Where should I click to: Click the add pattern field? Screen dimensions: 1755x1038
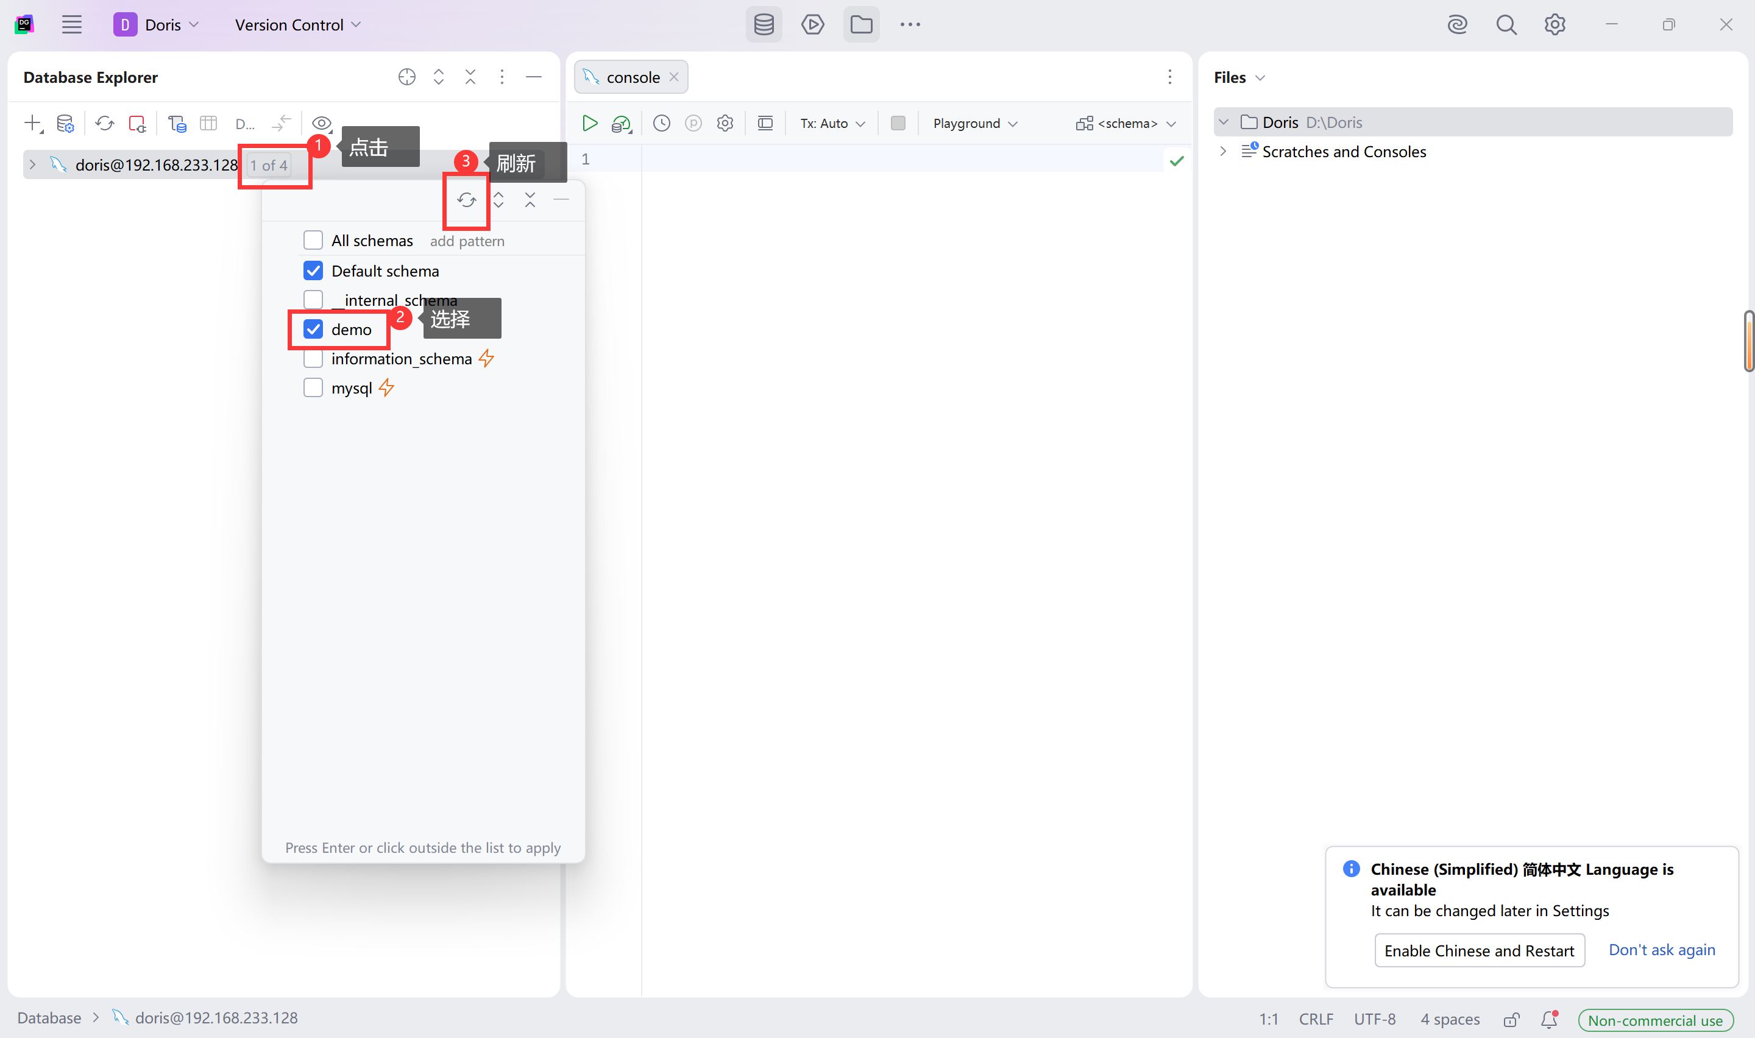(x=467, y=241)
